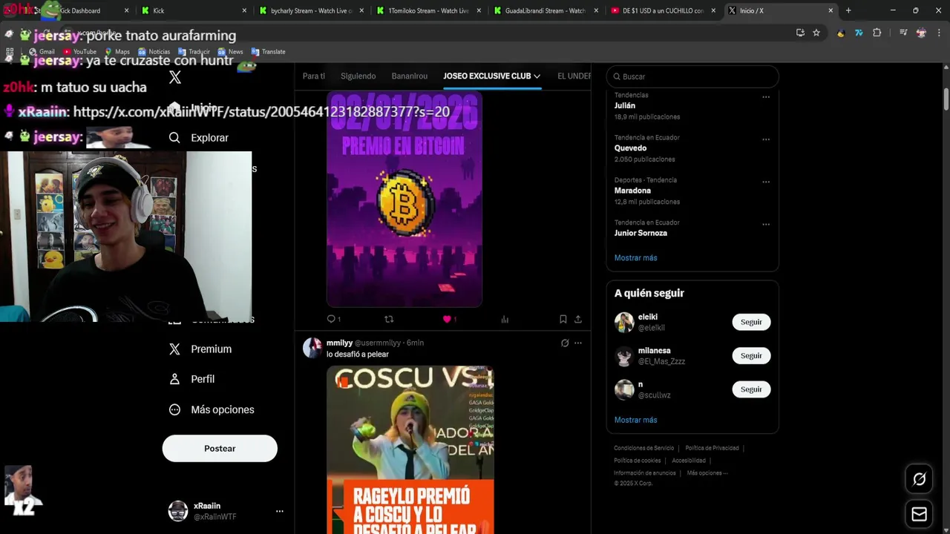Switch to the Para ti tab
Viewport: 950px width, 534px height.
314,76
